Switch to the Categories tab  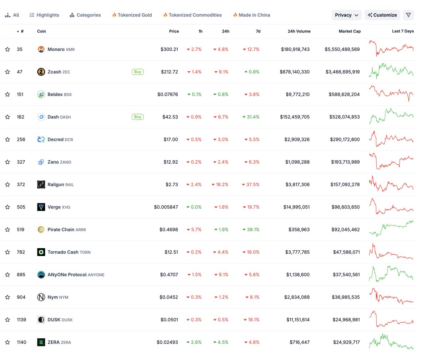coord(85,15)
